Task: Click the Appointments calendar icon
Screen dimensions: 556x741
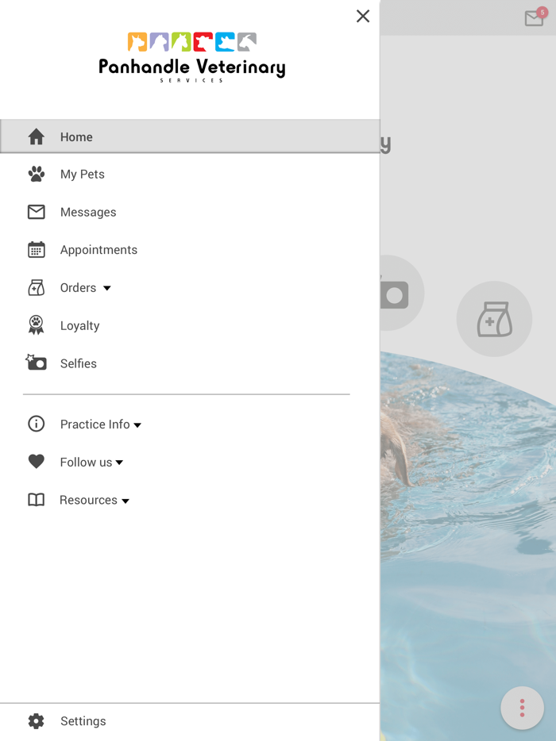Action: [x=36, y=250]
